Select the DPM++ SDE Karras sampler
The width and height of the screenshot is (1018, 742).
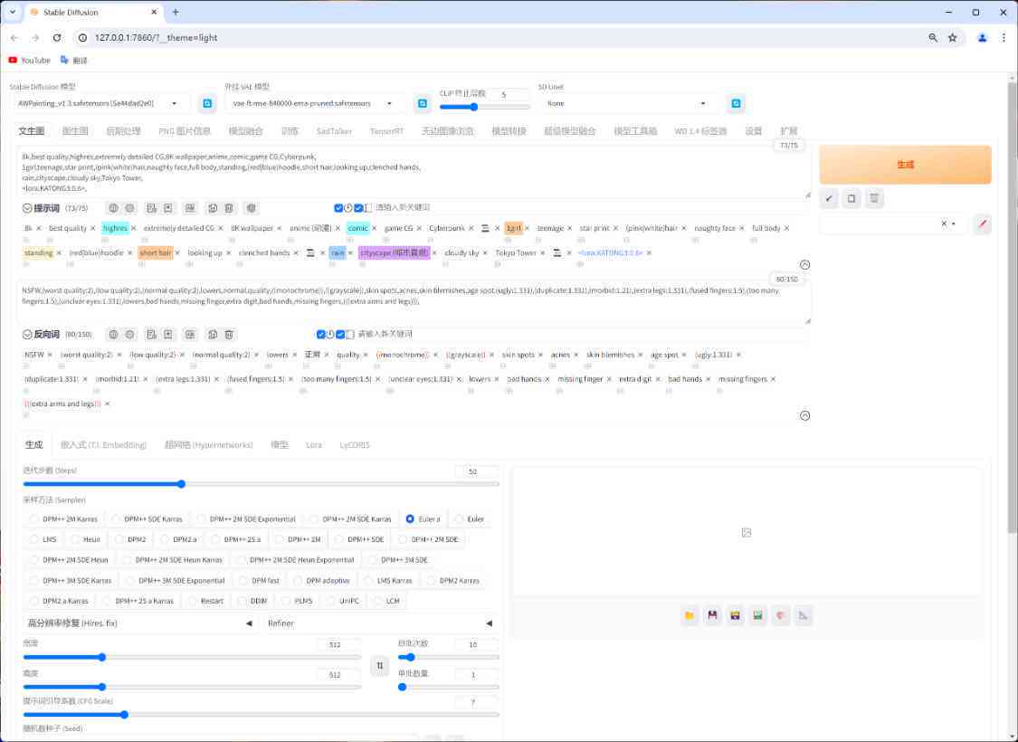[147, 519]
